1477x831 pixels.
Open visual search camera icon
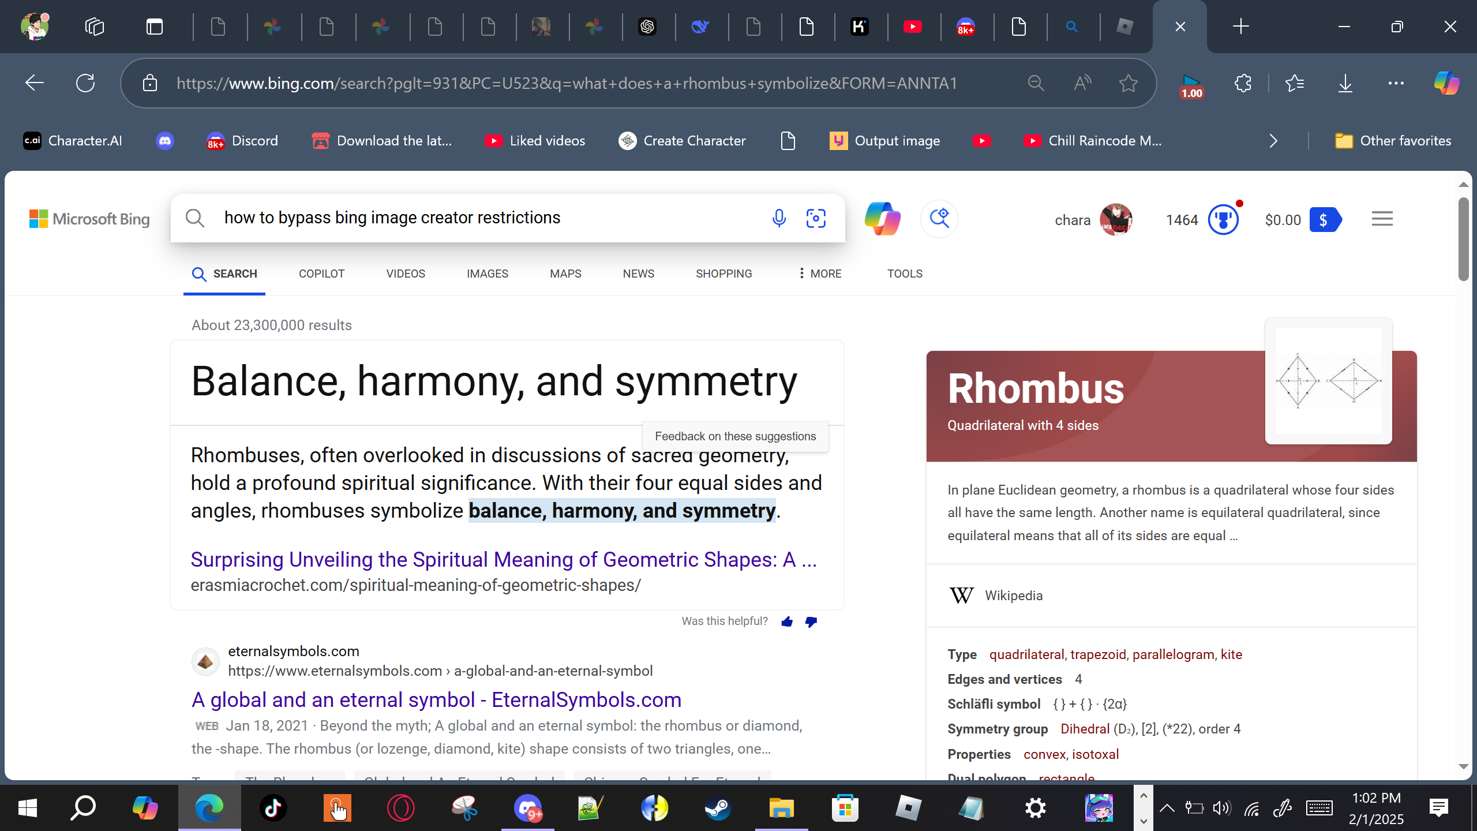pos(816,218)
